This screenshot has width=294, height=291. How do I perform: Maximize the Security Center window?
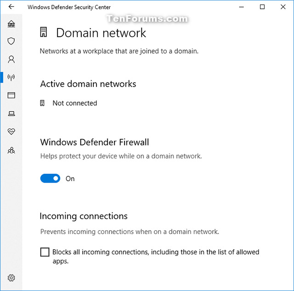(x=262, y=7)
